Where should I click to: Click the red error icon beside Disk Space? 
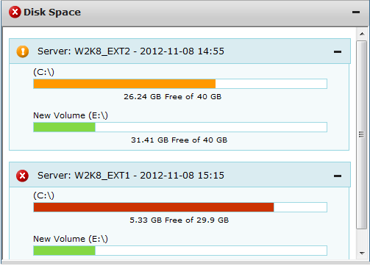tap(15, 12)
